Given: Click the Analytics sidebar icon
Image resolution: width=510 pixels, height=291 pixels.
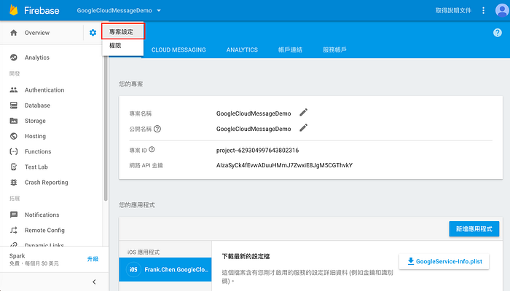Looking at the screenshot, I should (14, 57).
